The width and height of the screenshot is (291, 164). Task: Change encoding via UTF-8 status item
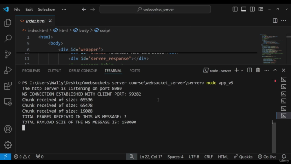tap(194, 157)
